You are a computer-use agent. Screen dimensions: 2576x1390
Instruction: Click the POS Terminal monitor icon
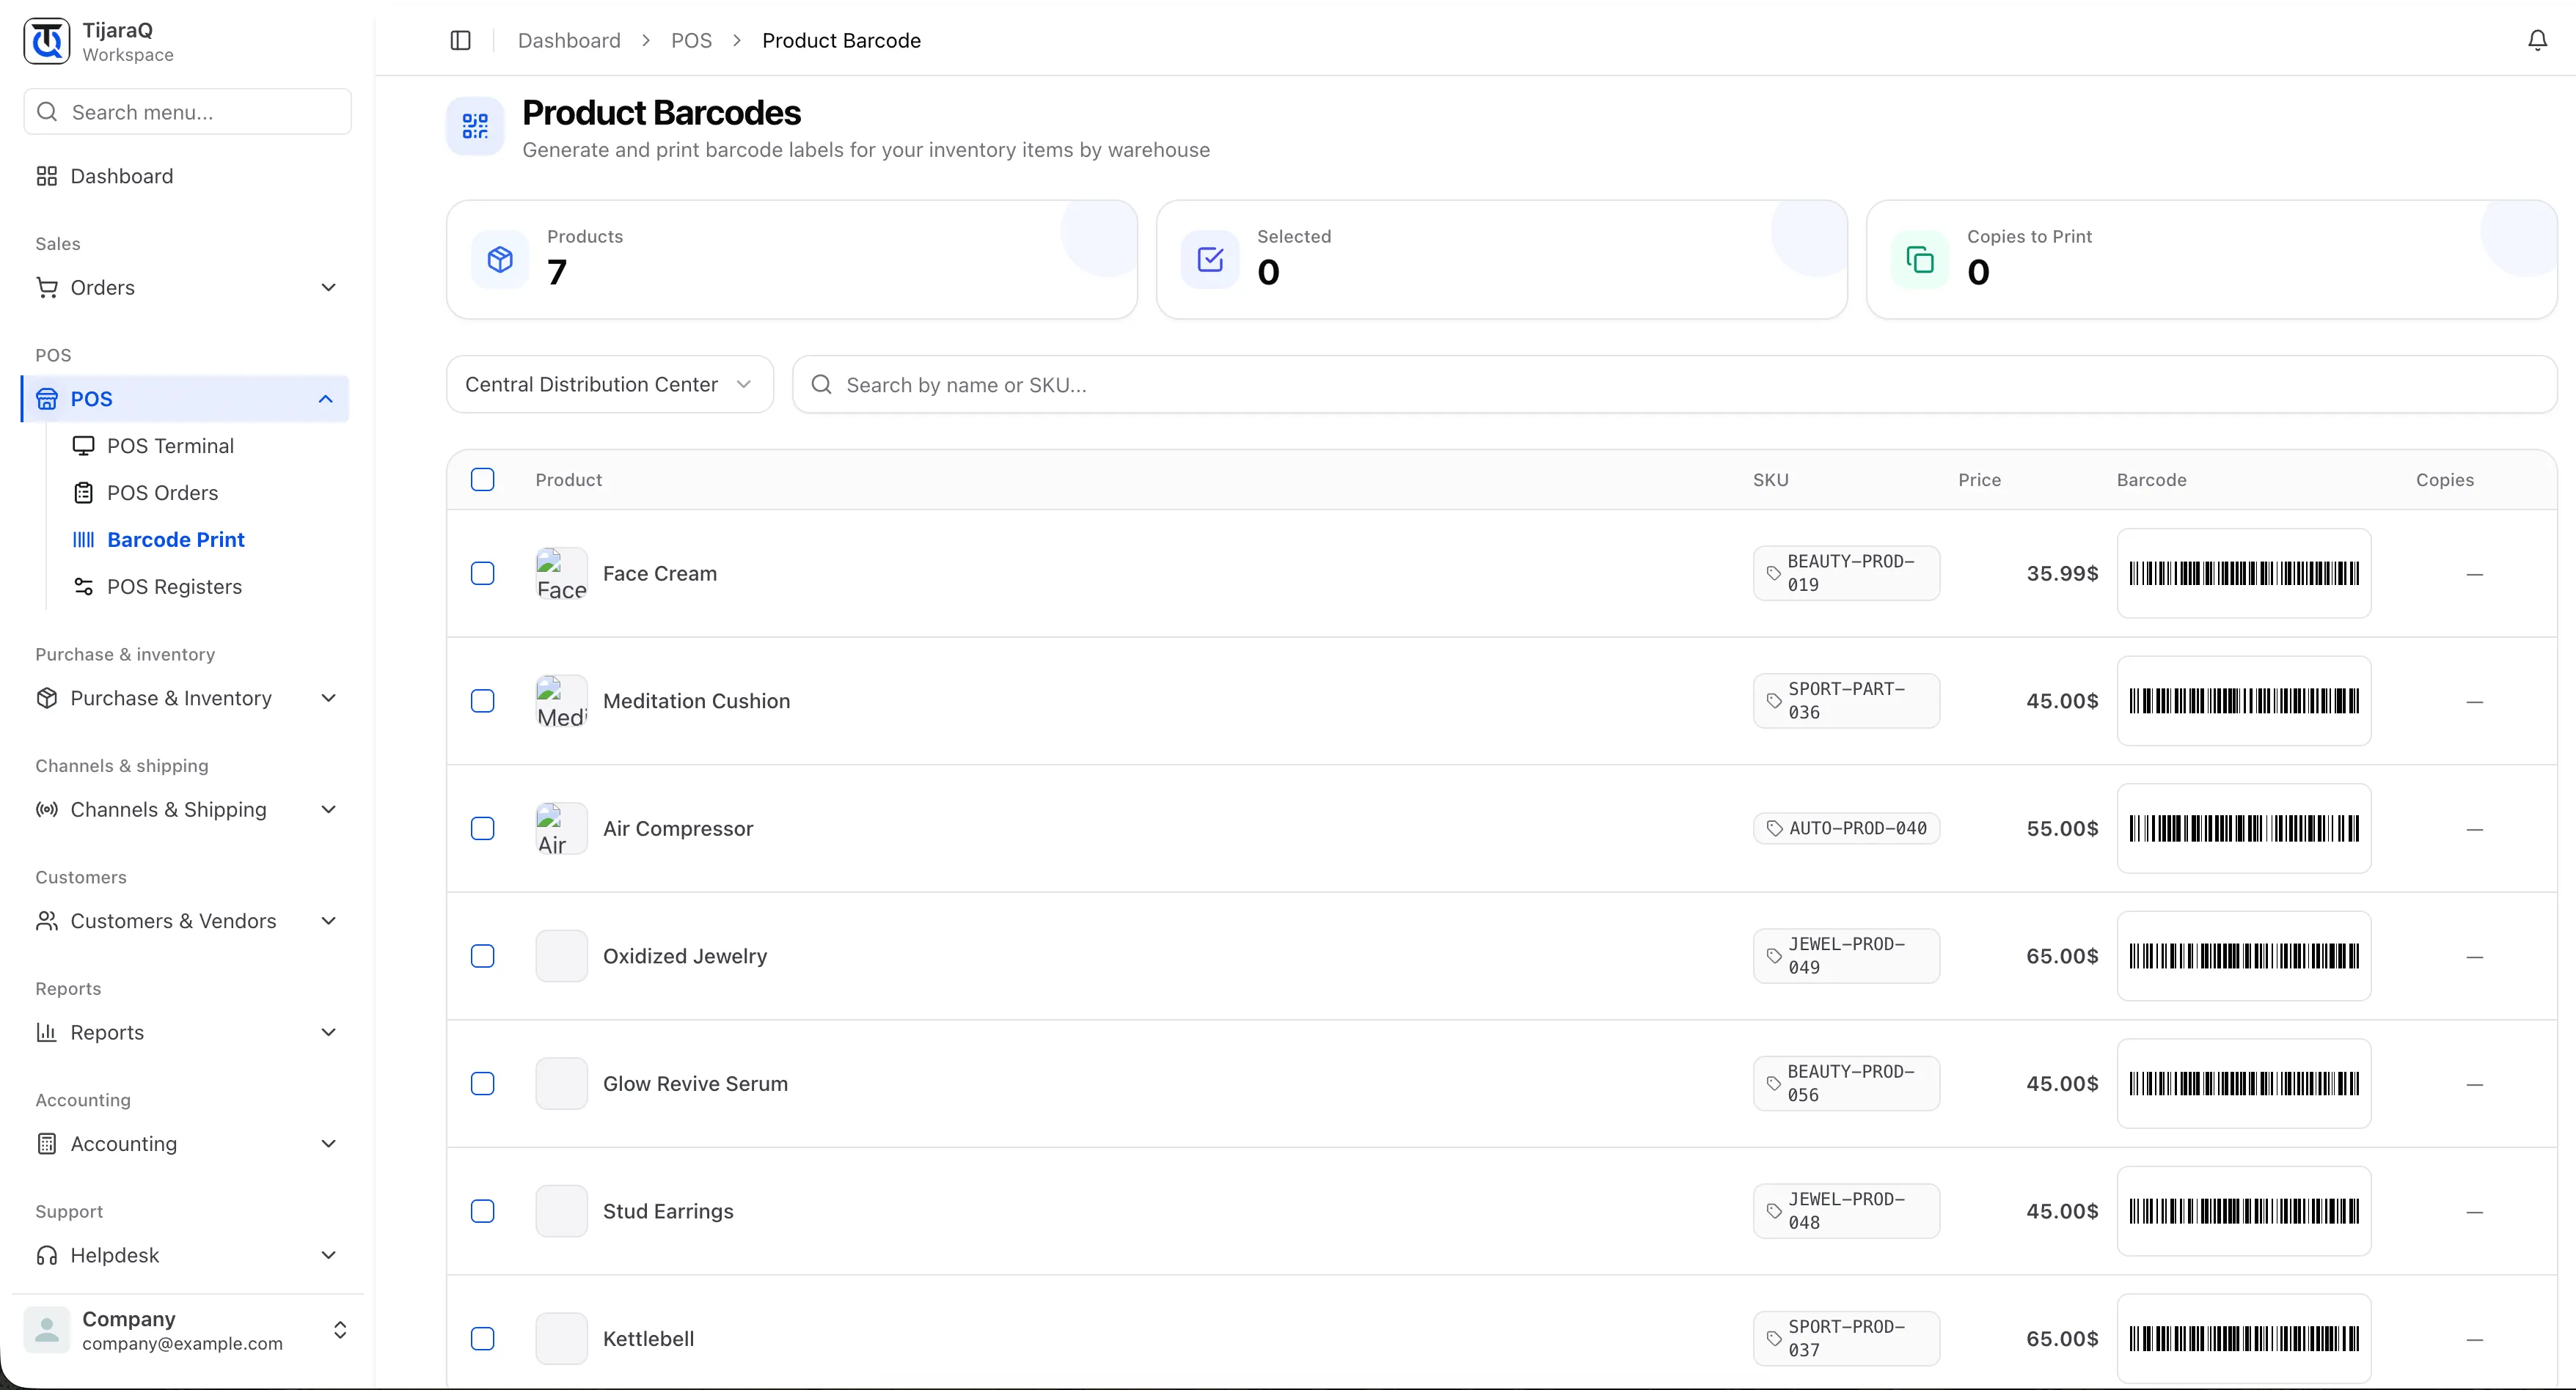tap(84, 446)
